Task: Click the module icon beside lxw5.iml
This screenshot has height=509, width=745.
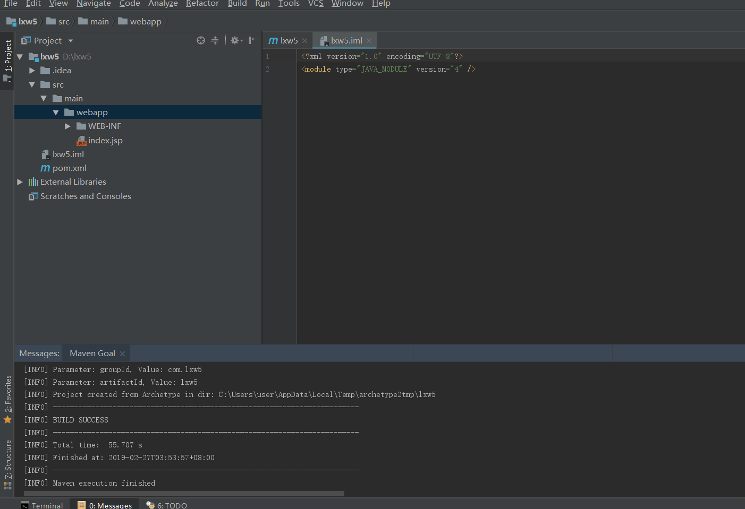Action: tap(46, 154)
